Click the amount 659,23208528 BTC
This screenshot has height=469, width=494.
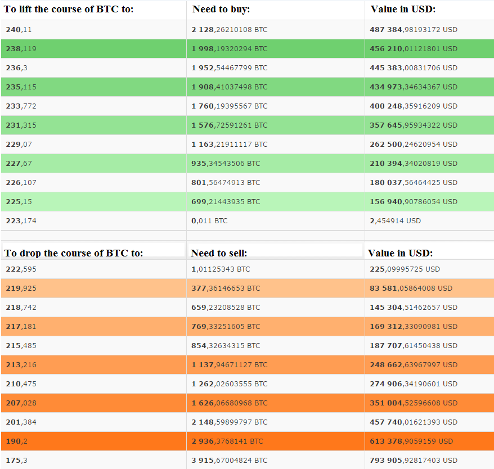click(226, 308)
